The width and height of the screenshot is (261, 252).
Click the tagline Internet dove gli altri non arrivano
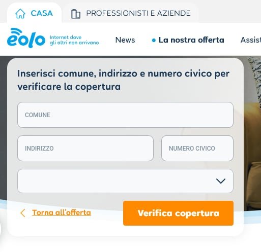click(x=74, y=40)
